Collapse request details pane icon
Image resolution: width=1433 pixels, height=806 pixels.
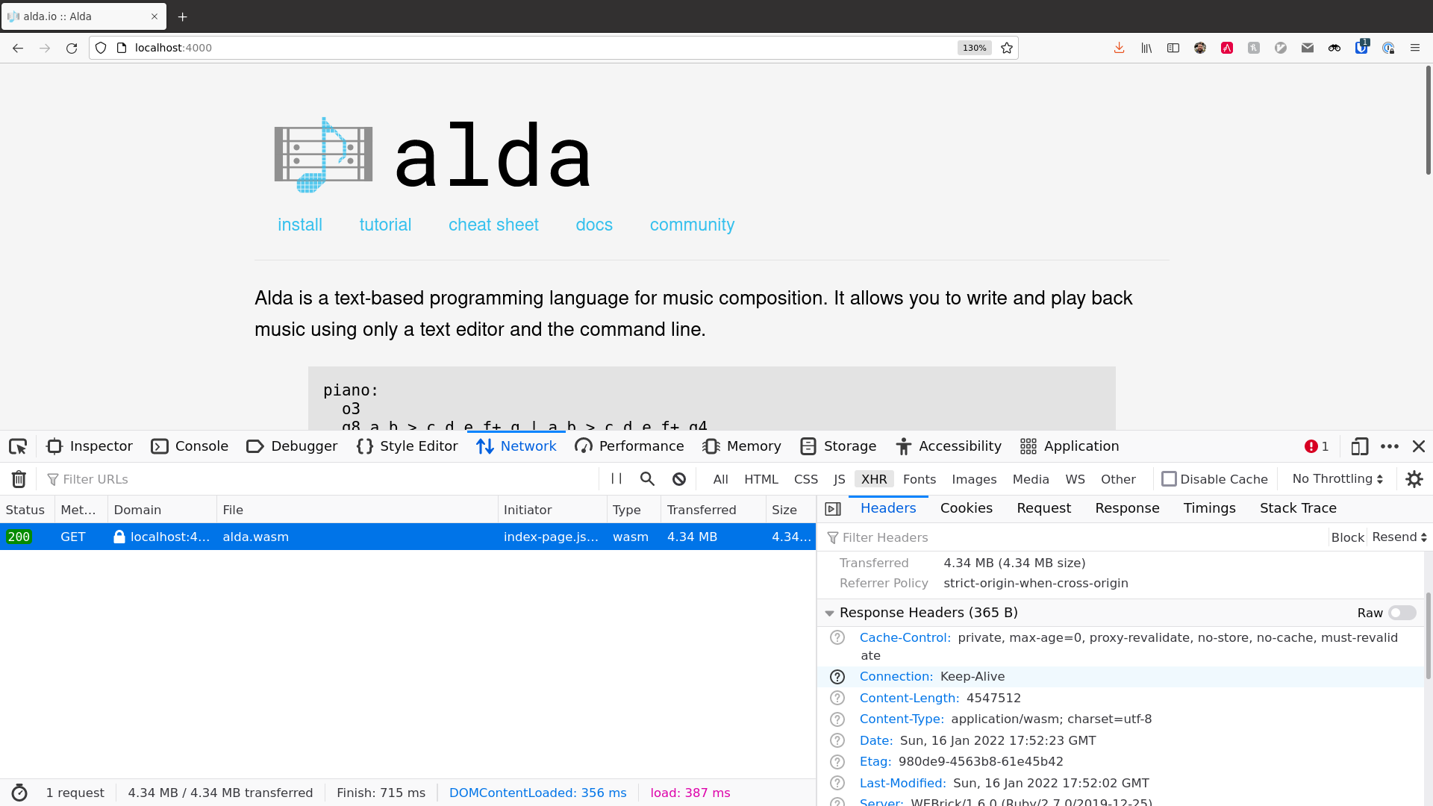(833, 509)
